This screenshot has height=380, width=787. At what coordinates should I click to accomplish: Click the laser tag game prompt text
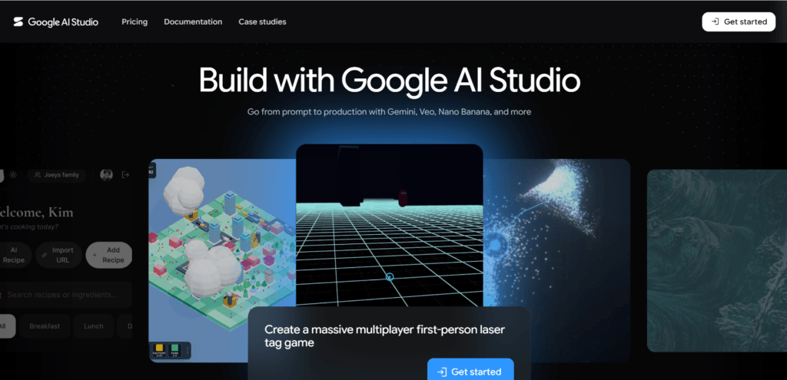coord(384,336)
